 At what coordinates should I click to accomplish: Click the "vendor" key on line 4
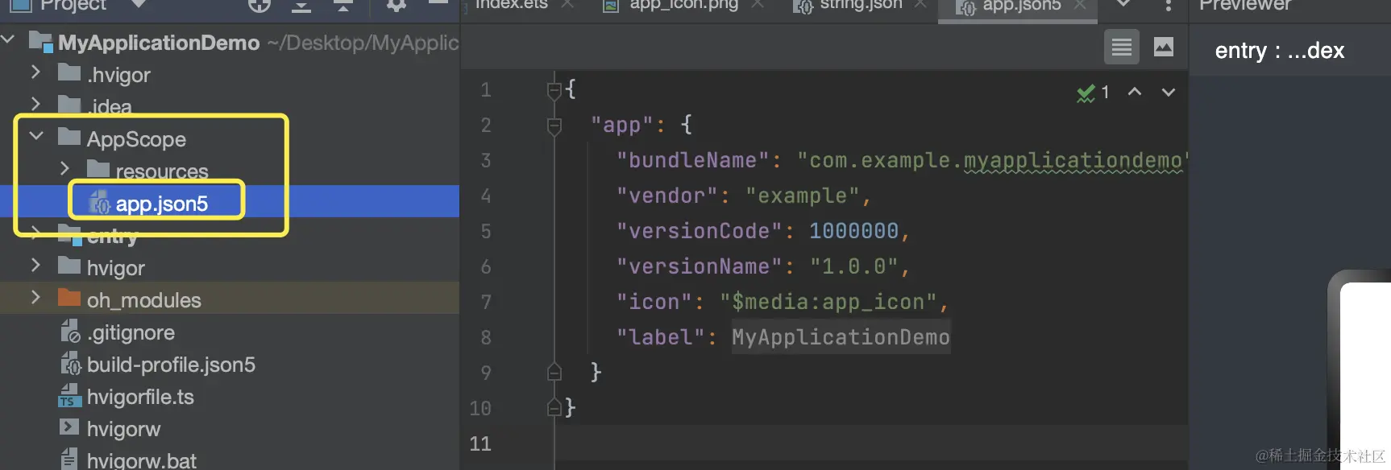click(666, 196)
